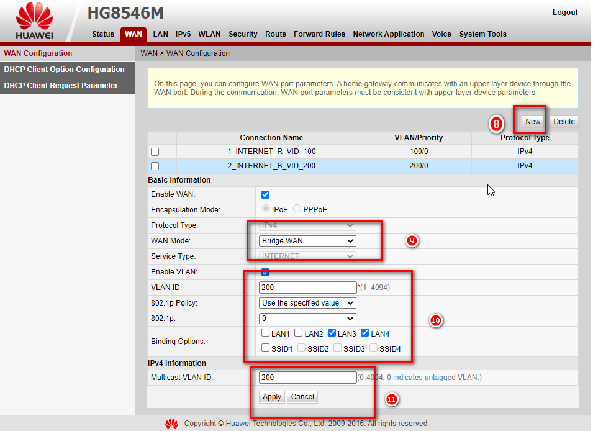Switch to the WLAN tab
593x431 pixels.
coord(209,34)
